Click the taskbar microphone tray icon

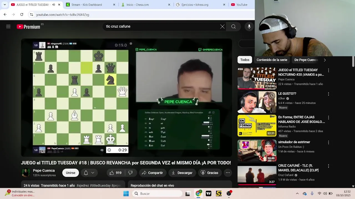tap(312, 193)
